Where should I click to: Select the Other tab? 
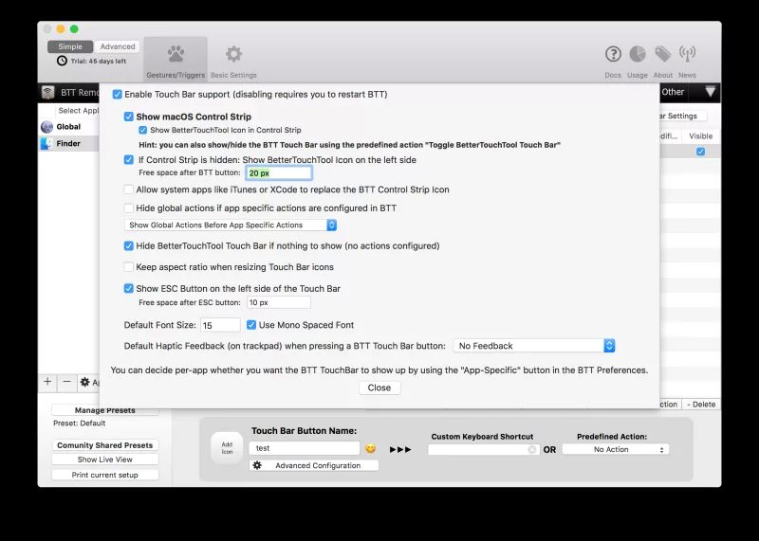(x=673, y=92)
